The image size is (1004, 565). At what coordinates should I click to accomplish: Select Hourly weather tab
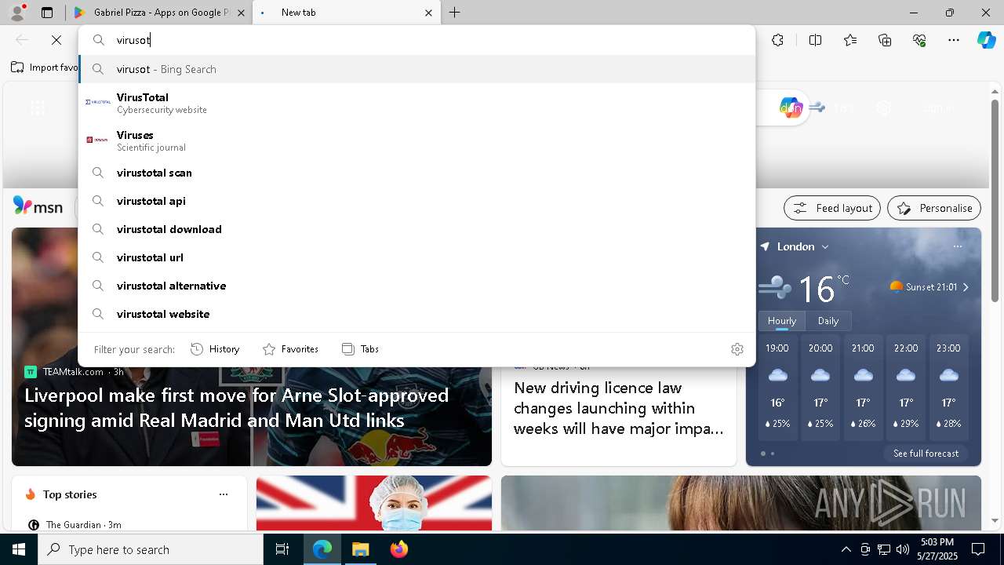[x=782, y=320]
